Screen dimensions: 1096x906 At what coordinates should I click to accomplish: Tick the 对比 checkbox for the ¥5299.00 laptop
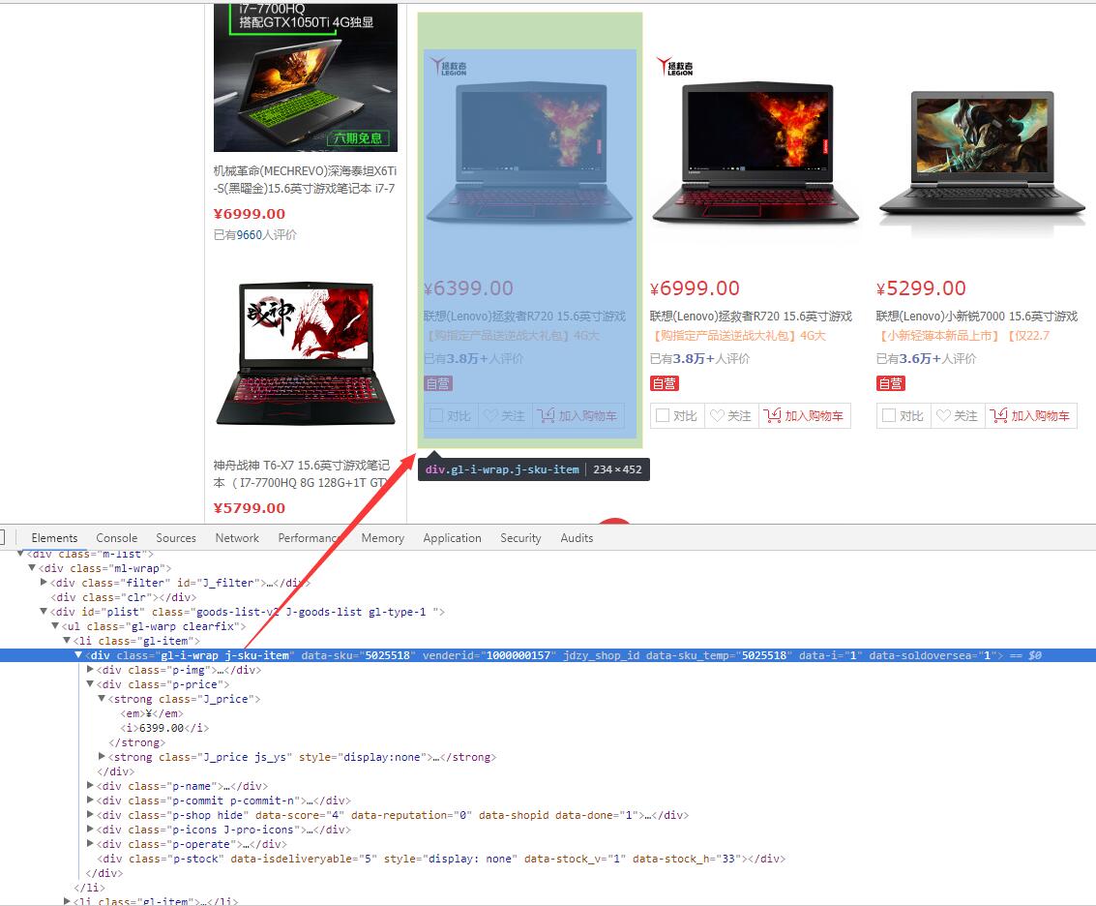pyautogui.click(x=889, y=415)
